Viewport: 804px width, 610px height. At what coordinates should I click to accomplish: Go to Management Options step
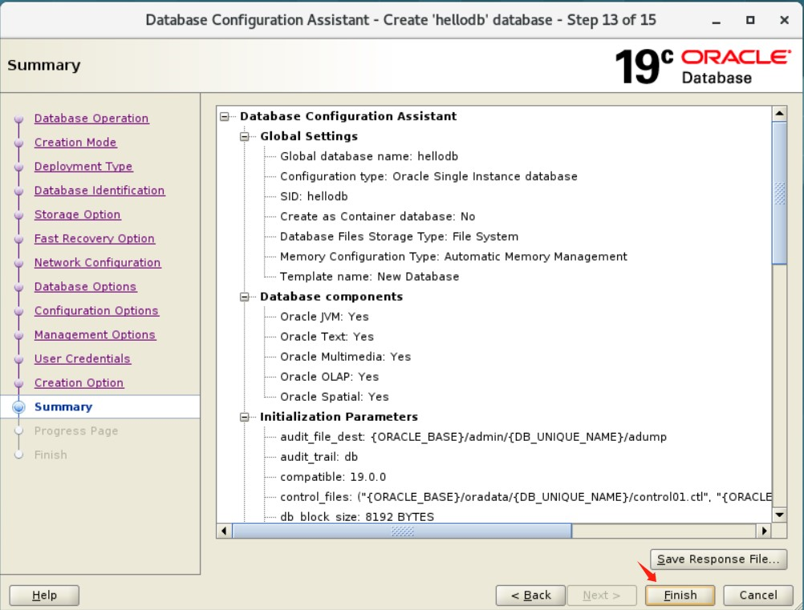click(x=95, y=335)
